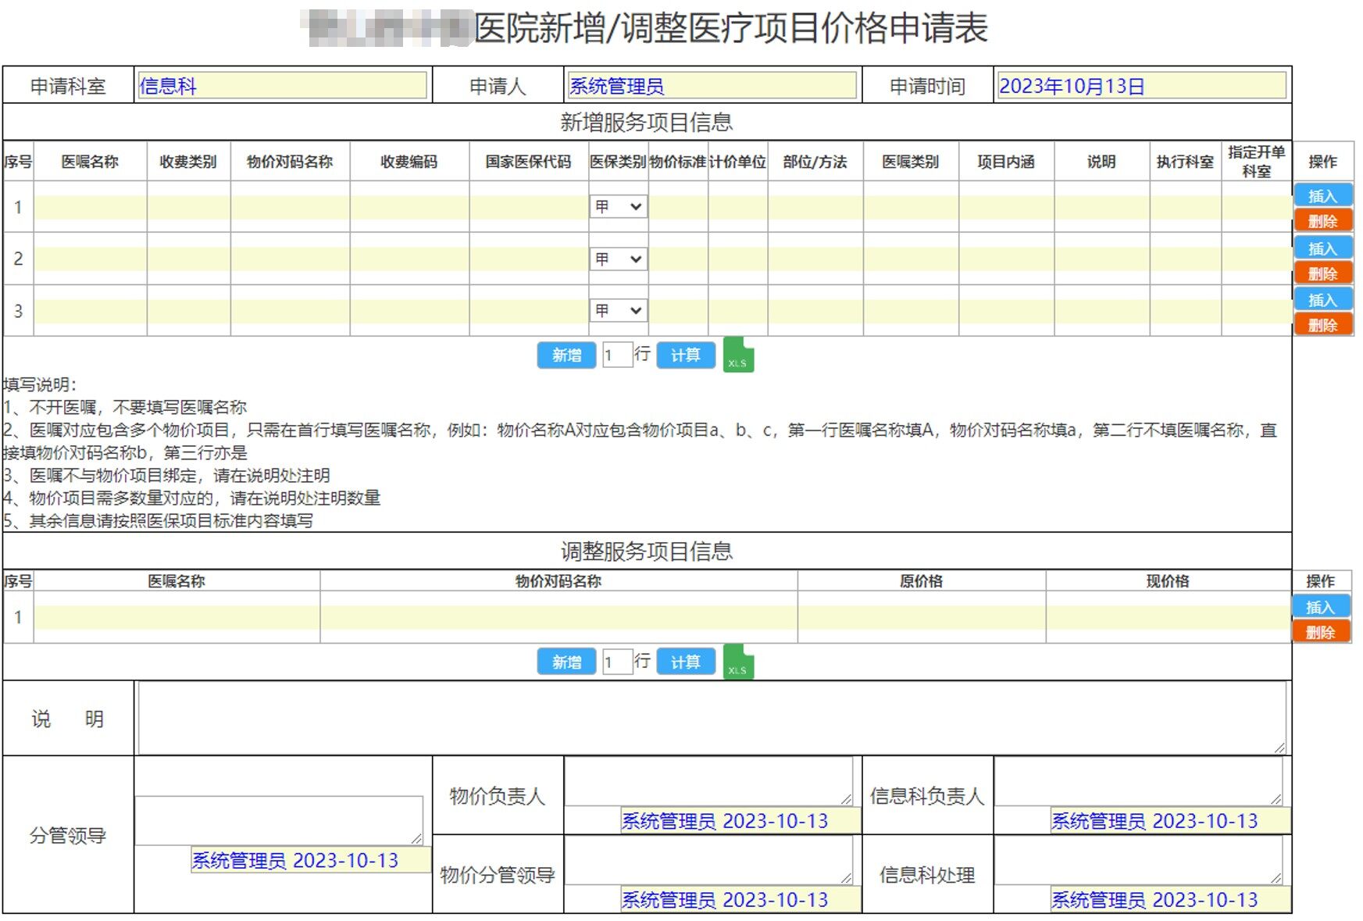Click 计算 button under new services table
The height and width of the screenshot is (921, 1363).
point(685,355)
